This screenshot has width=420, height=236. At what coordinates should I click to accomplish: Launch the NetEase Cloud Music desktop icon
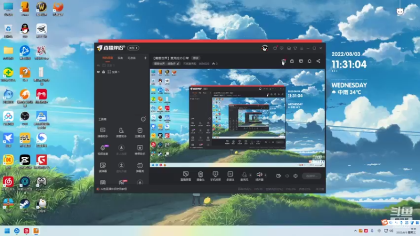8,184
